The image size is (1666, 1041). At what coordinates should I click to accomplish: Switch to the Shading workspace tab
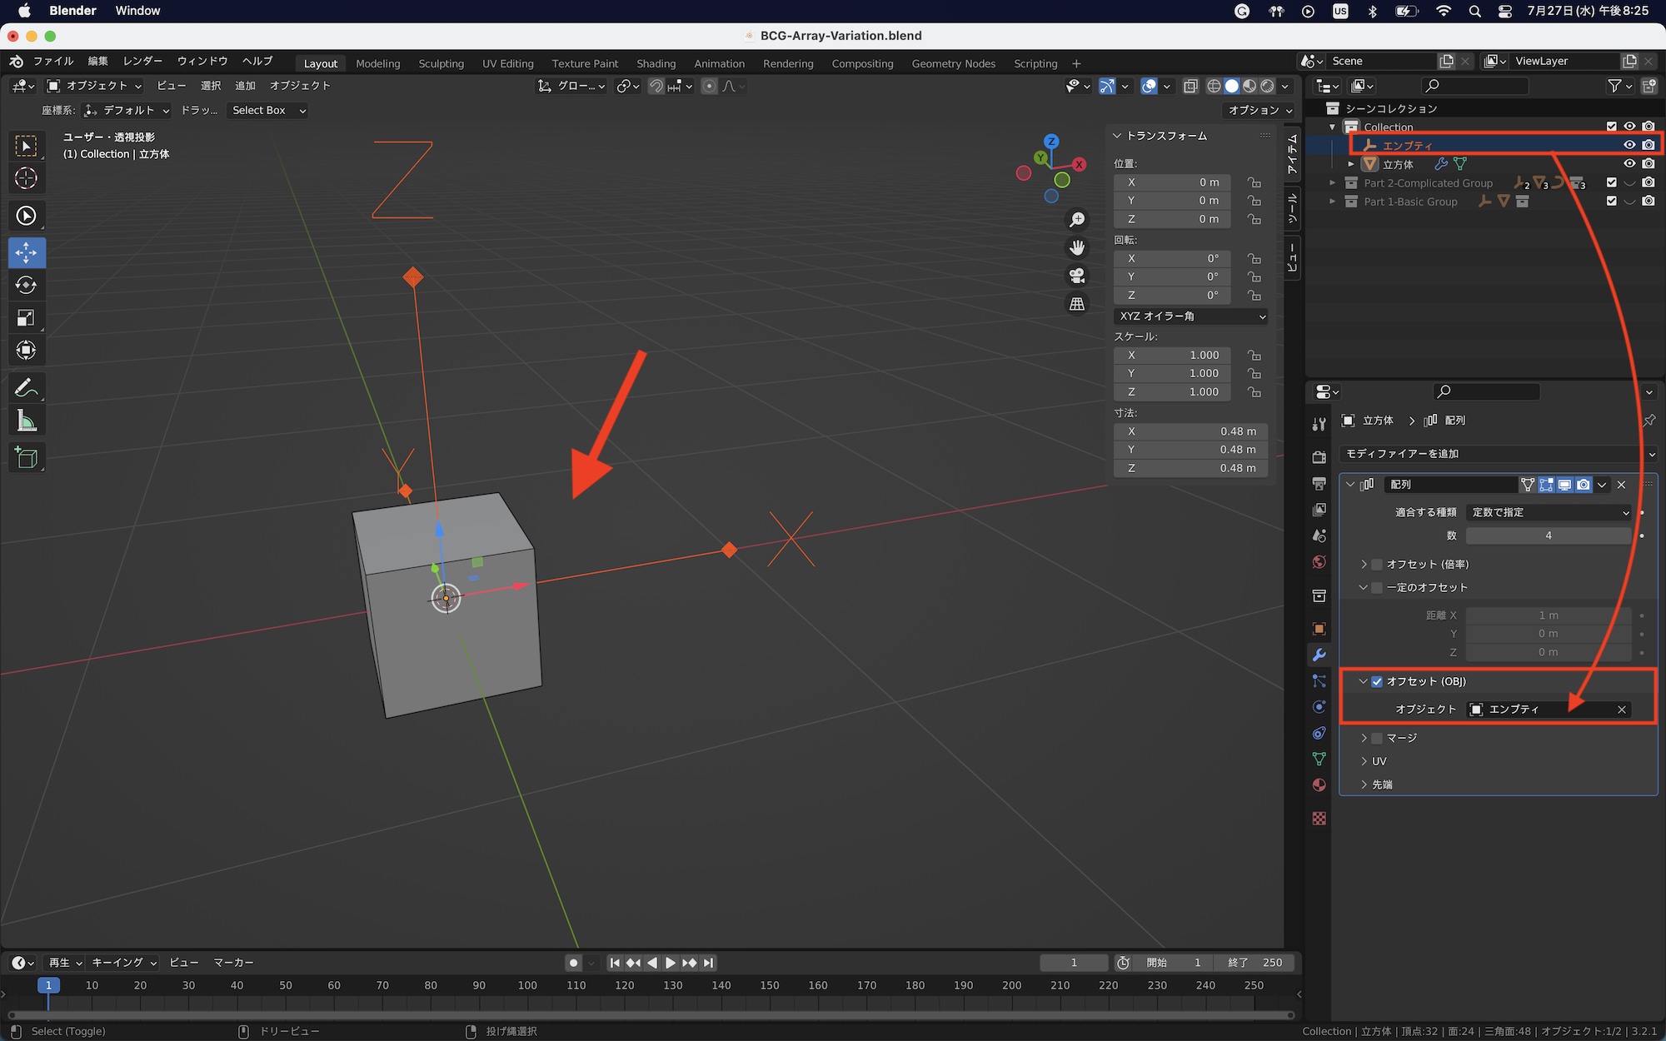656,63
